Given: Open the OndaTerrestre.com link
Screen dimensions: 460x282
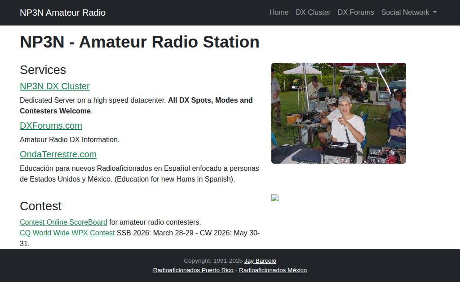Looking at the screenshot, I should 58,154.
